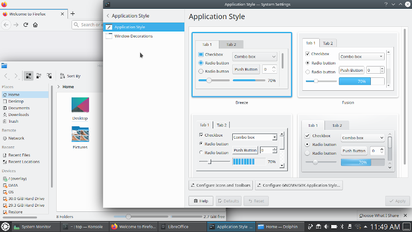This screenshot has height=232, width=412.
Task: Open the Pictures folder icon in Dolphin
Action: point(80,134)
